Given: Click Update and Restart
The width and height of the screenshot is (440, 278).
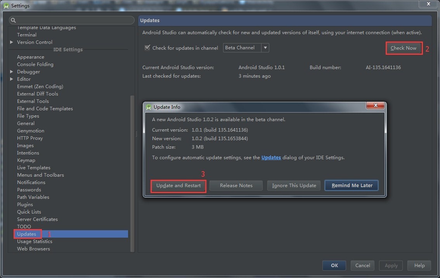Looking at the screenshot, I should (x=178, y=186).
